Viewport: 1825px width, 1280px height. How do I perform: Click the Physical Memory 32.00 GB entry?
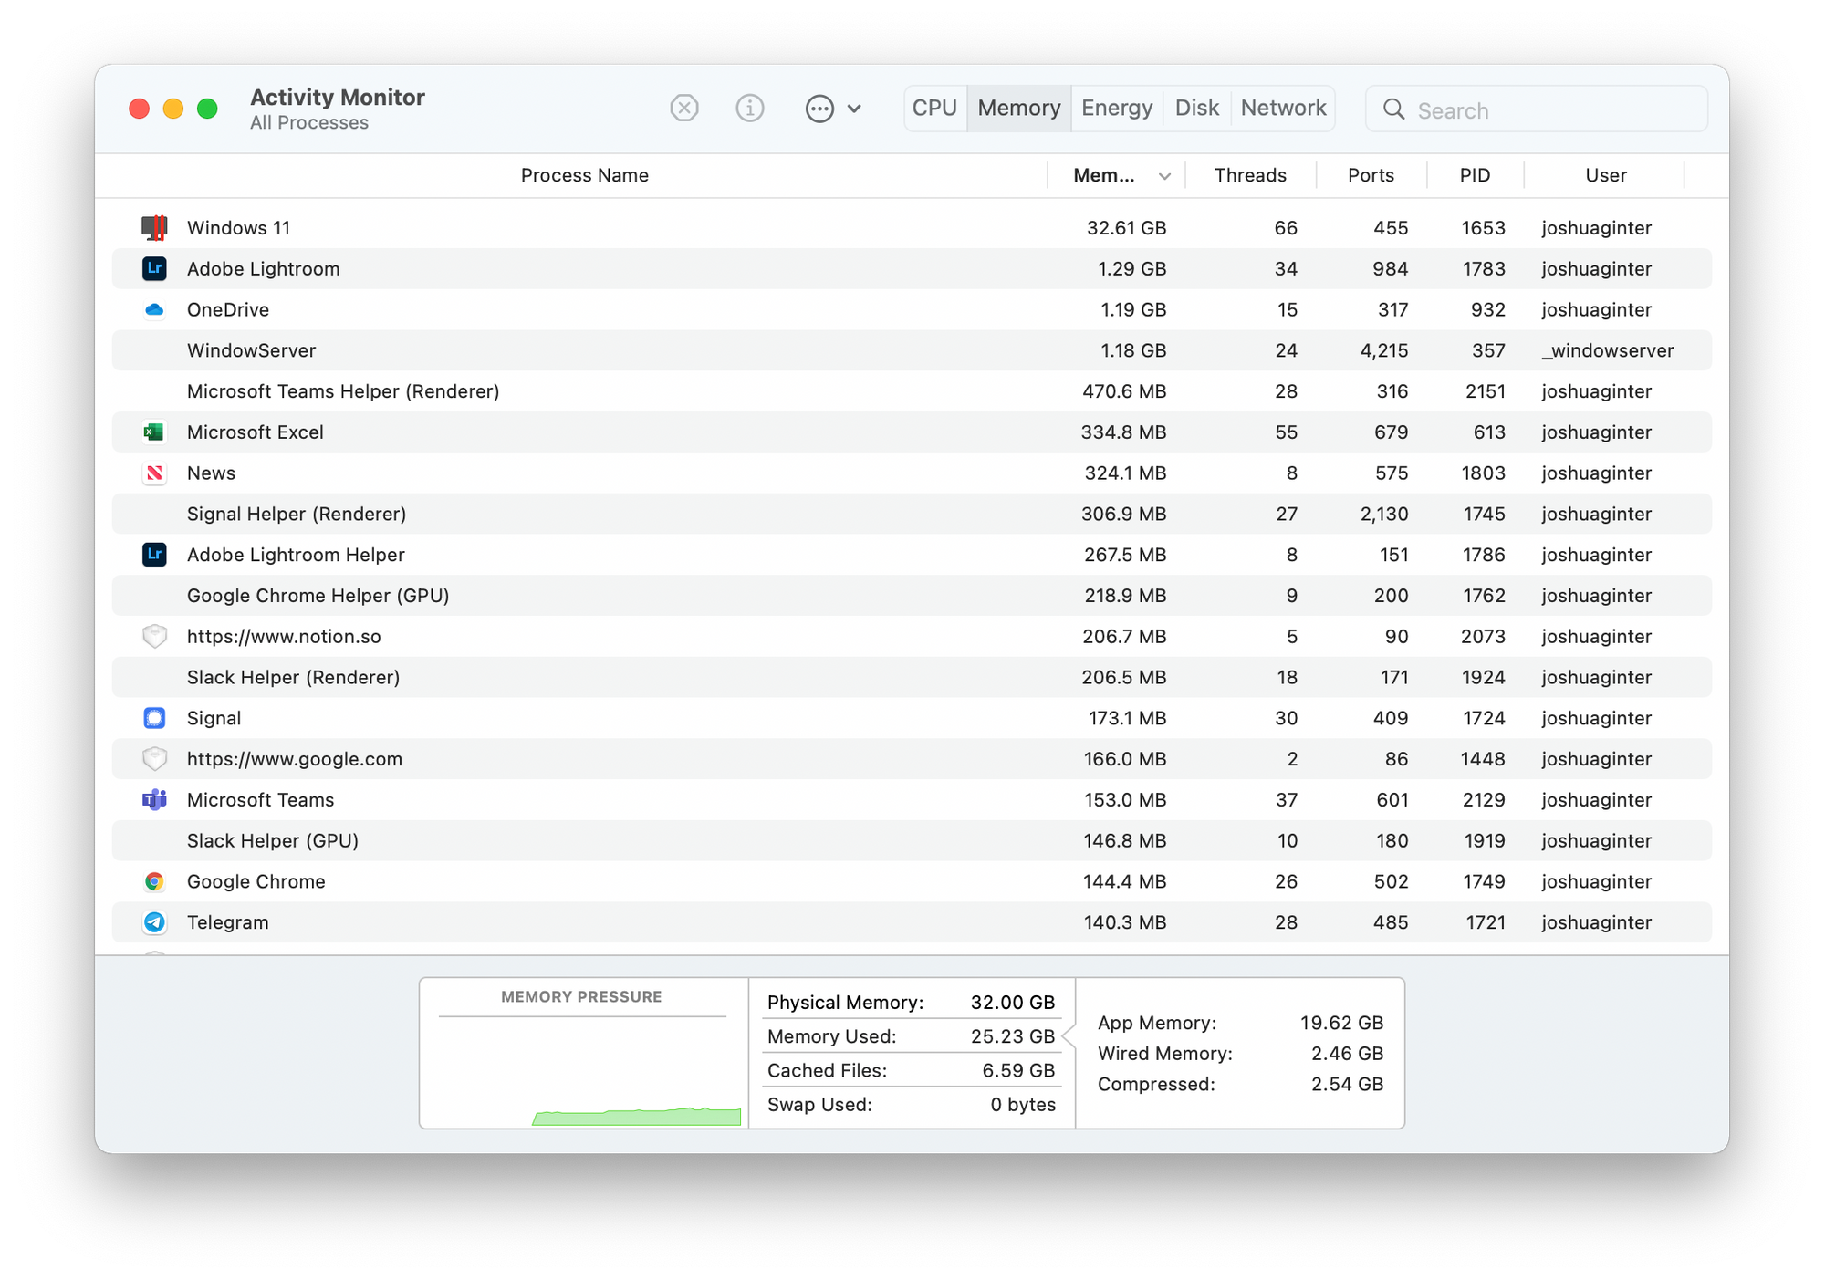pyautogui.click(x=911, y=1003)
